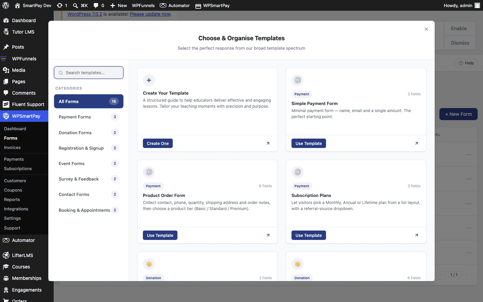Open the ⌘K search icon

(75, 5)
